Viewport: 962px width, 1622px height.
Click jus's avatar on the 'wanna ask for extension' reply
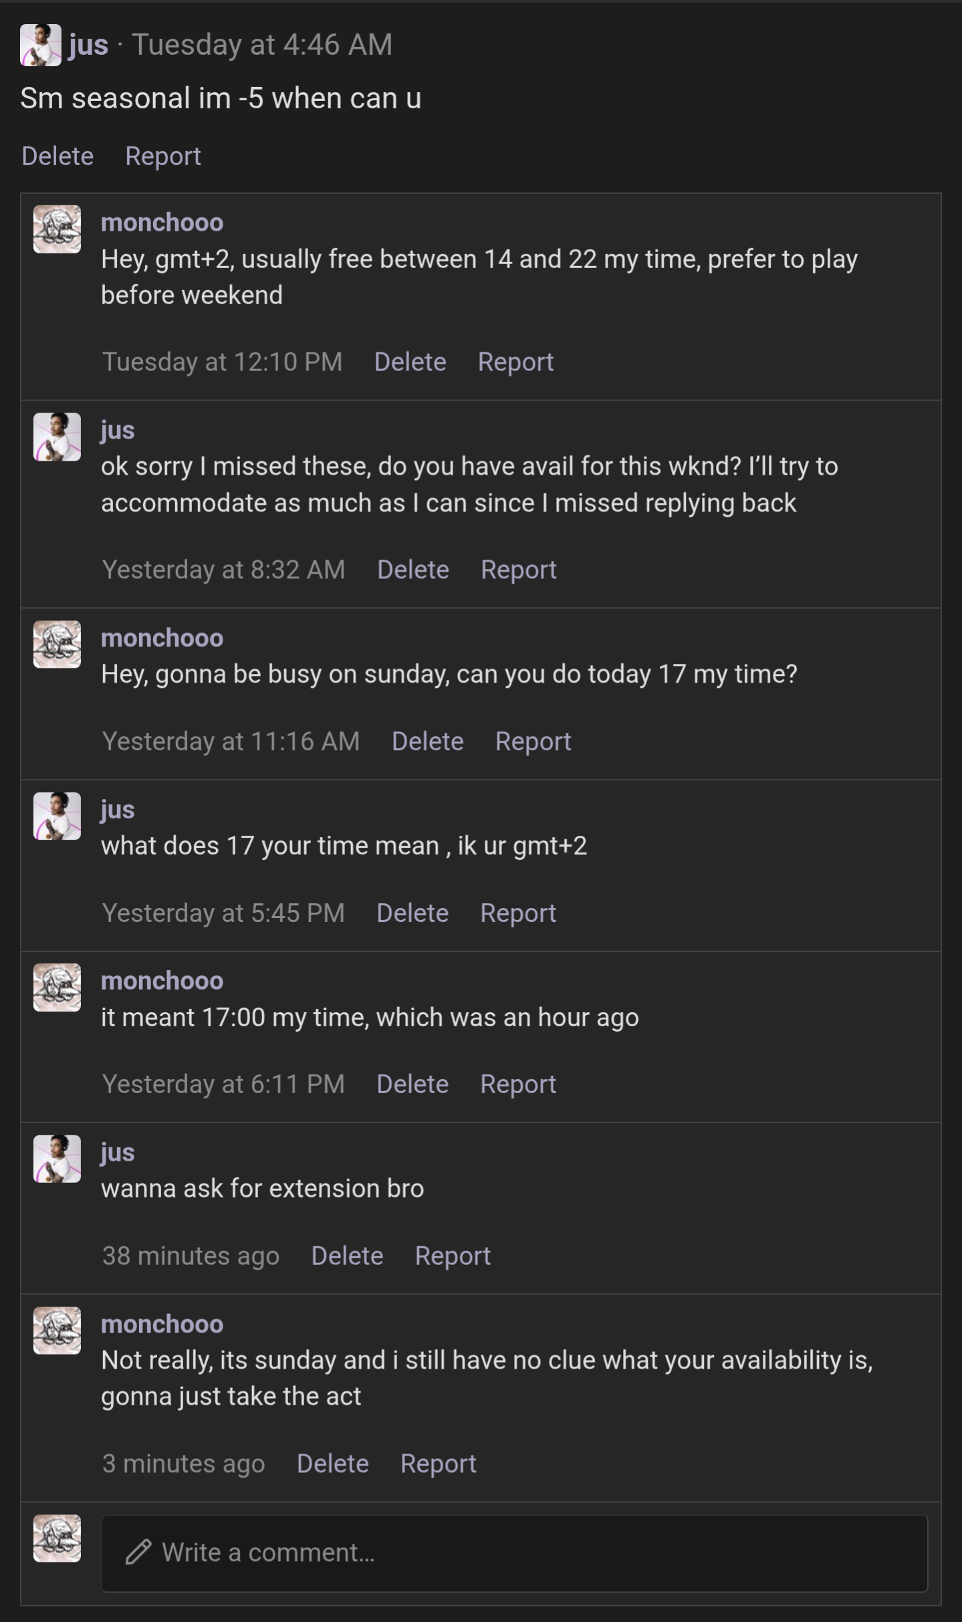(x=57, y=1159)
